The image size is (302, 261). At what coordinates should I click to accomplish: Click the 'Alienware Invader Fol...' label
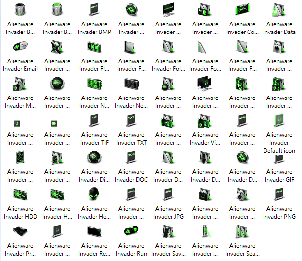click(x=168, y=65)
